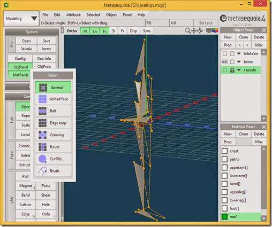This screenshot has height=227, width=272.
Task: Toggle the Sel Lock button
Action: [206, 23]
